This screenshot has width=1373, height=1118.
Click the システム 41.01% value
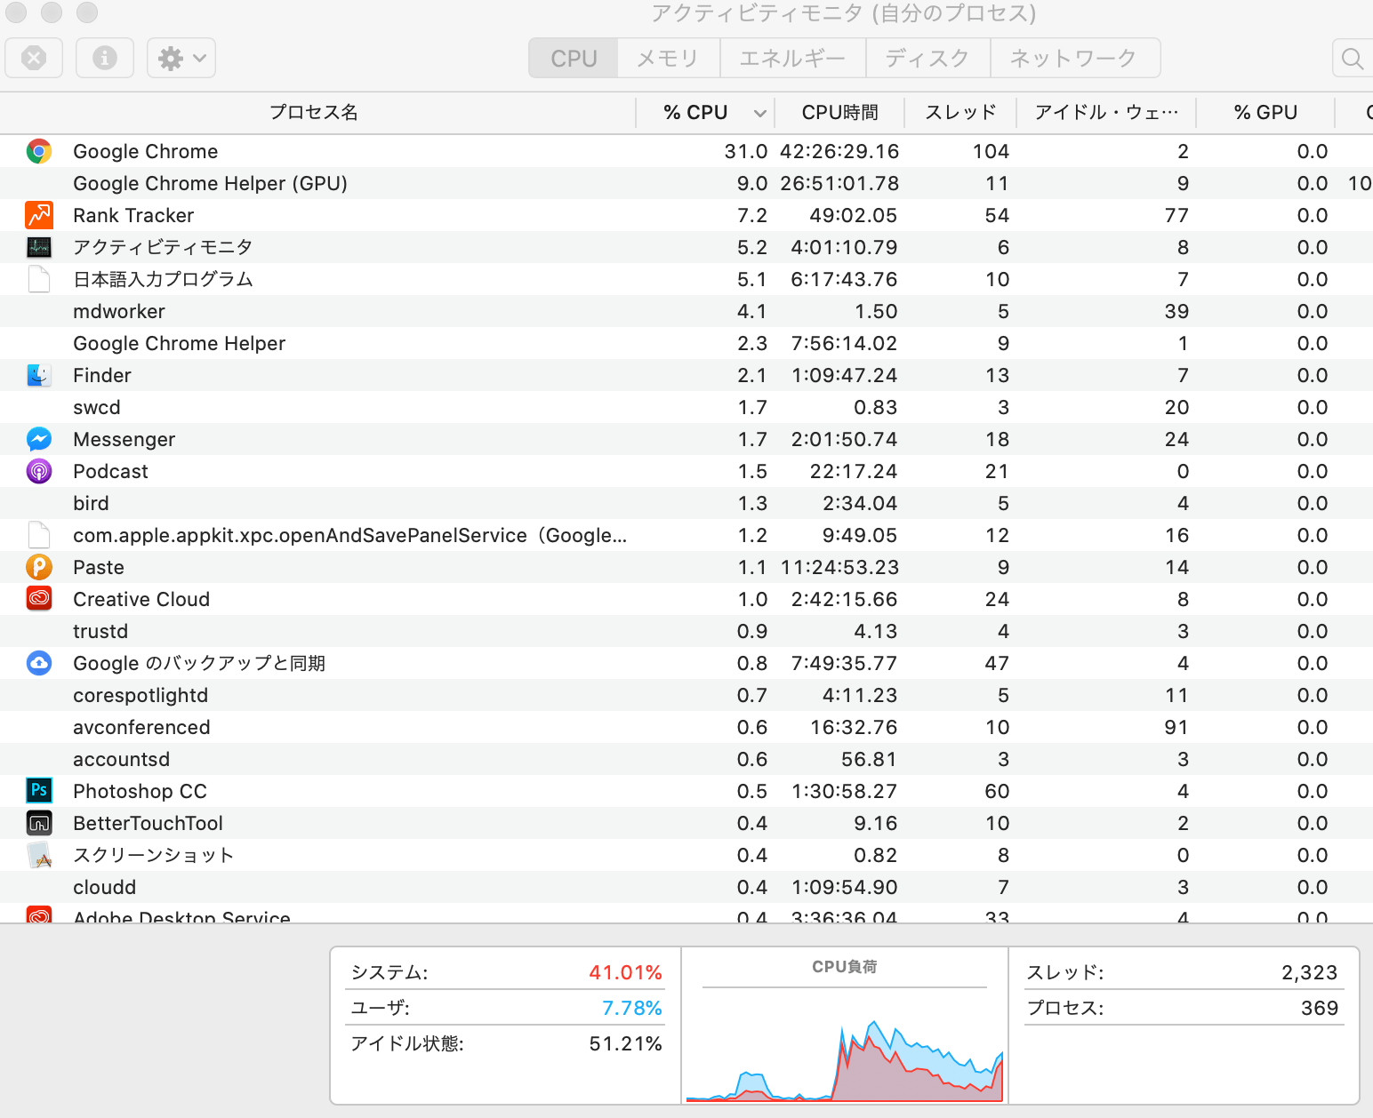click(625, 972)
